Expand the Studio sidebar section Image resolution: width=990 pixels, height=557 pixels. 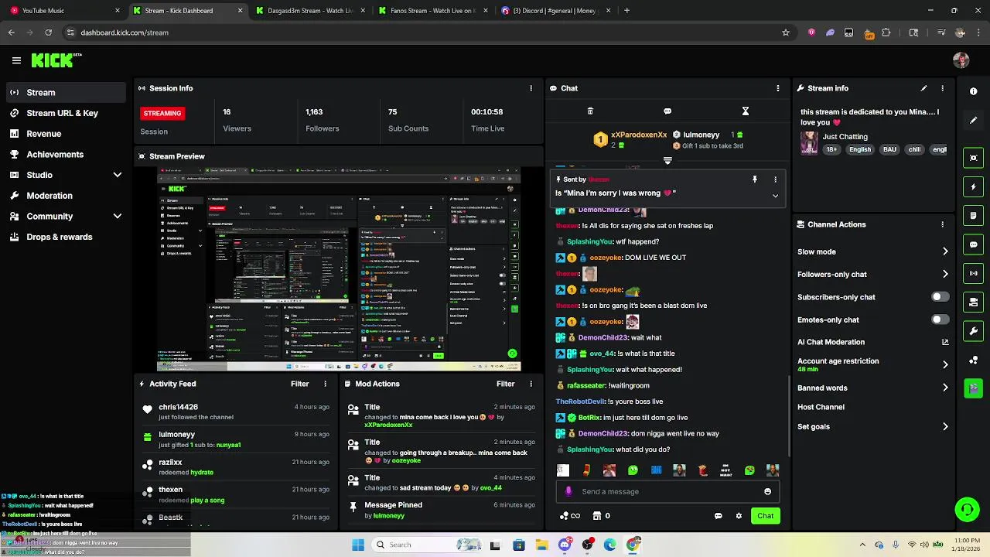coord(118,175)
